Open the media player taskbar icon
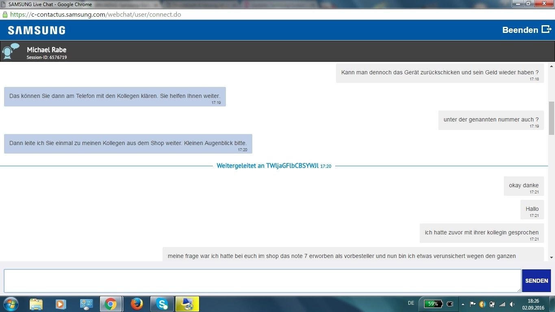Image resolution: width=555 pixels, height=312 pixels. click(61, 304)
